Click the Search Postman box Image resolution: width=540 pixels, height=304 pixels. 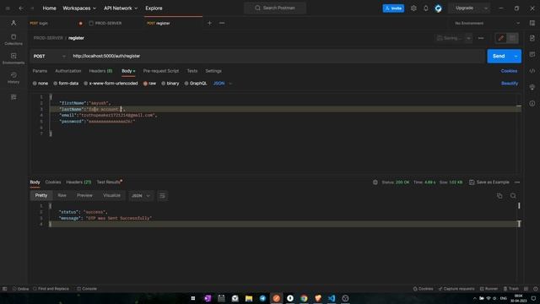[x=275, y=8]
